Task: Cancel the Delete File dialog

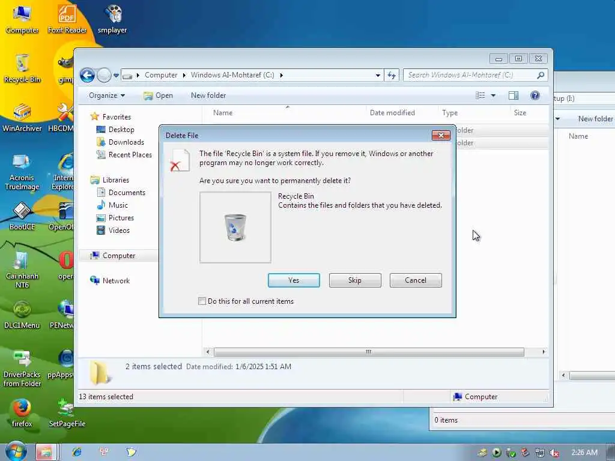Action: click(416, 280)
